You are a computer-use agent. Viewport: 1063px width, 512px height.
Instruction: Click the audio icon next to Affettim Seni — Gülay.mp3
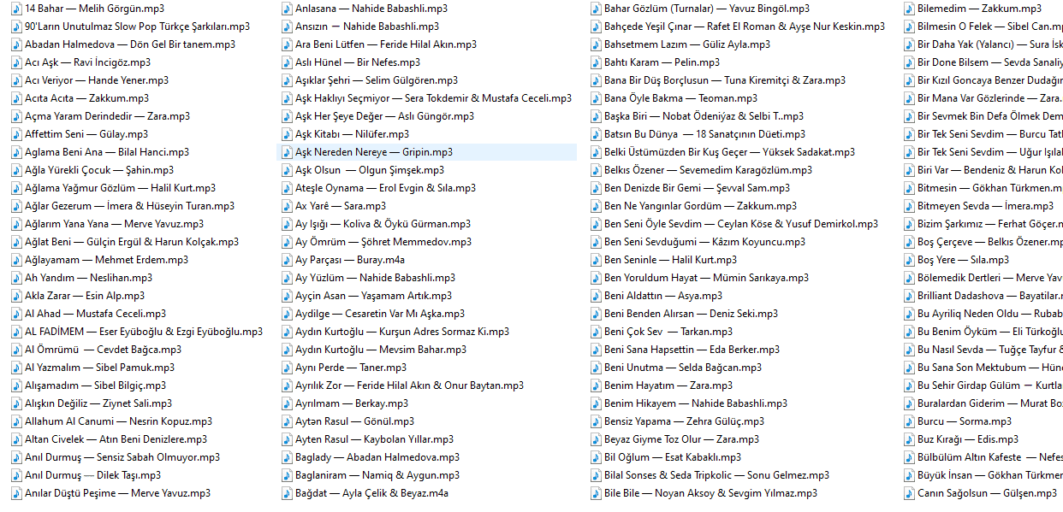[x=16, y=134]
